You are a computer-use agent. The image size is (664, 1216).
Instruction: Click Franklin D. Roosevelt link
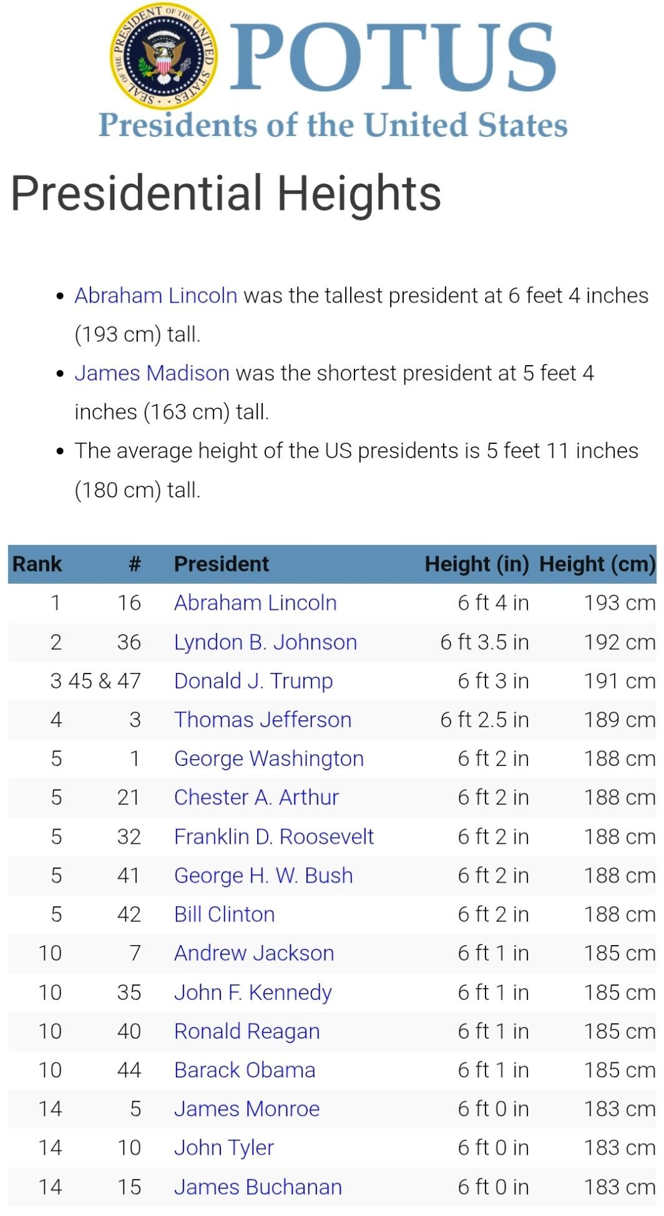[274, 836]
